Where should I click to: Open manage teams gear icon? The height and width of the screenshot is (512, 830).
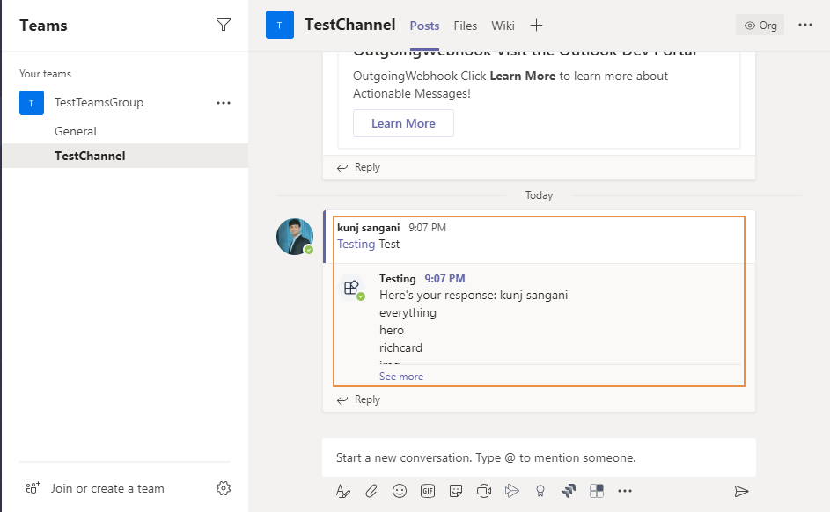[x=224, y=488]
